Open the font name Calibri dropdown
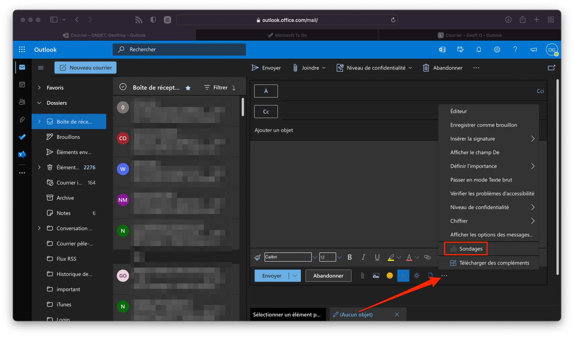Screen dimensions: 574x337 click(315, 257)
